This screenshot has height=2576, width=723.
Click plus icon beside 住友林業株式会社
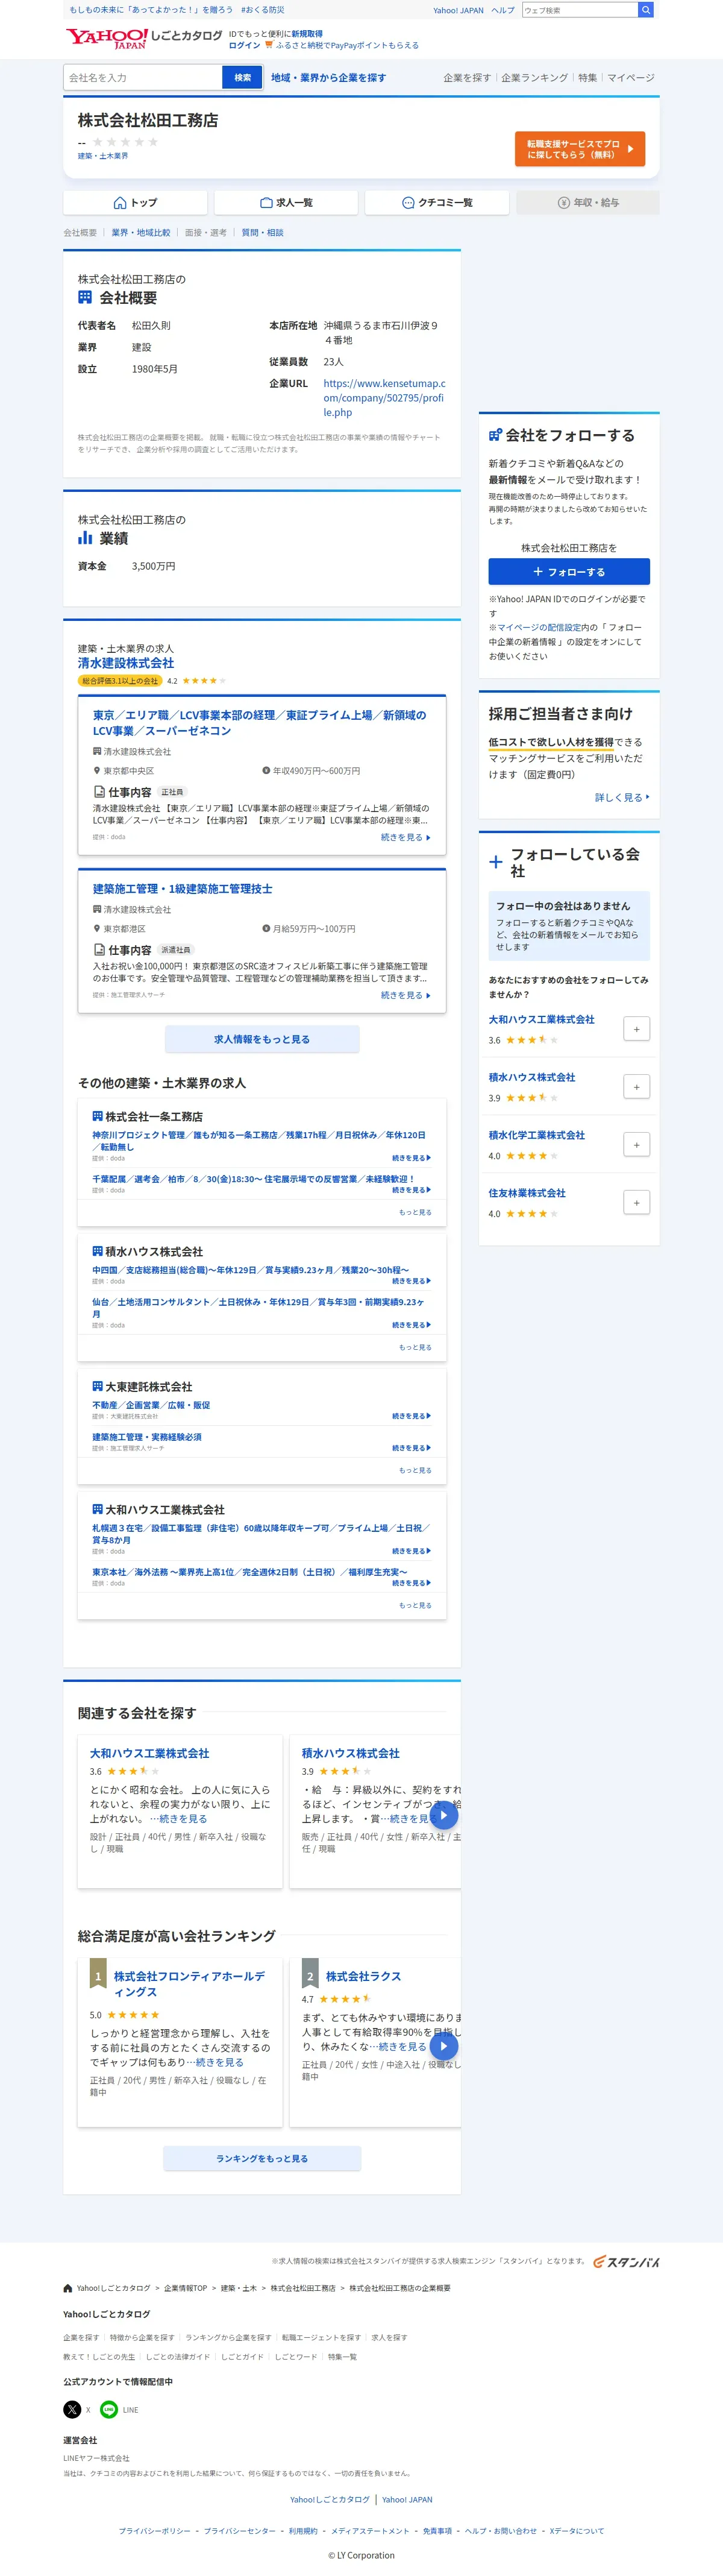coord(637,1203)
